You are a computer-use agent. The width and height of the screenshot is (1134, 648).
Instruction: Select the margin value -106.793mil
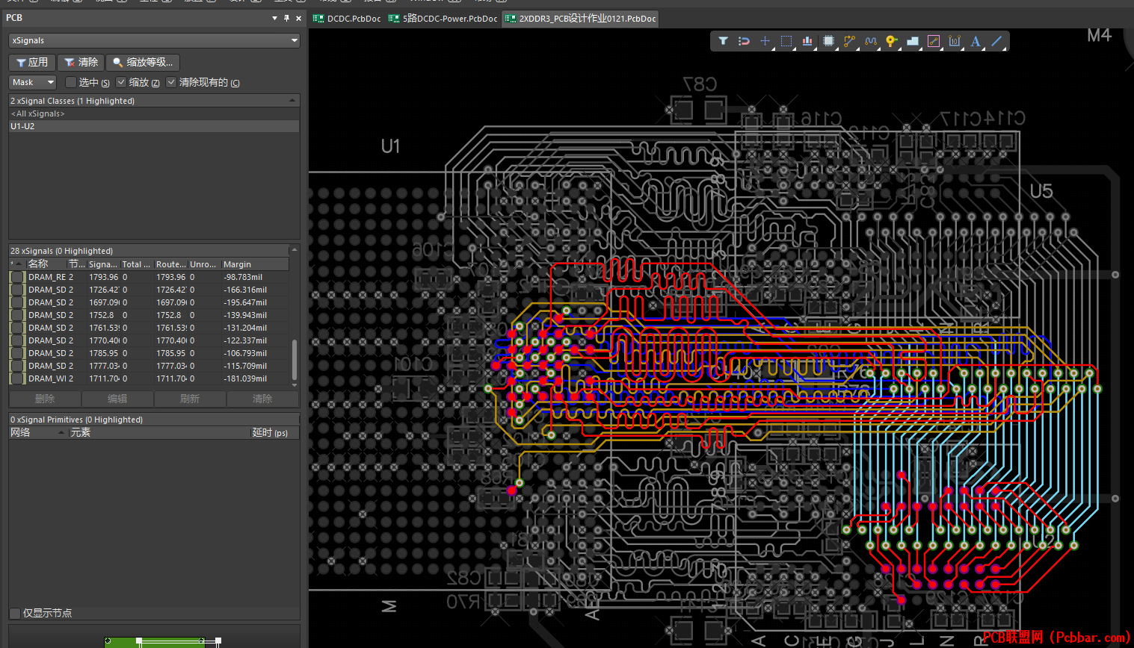coord(245,353)
